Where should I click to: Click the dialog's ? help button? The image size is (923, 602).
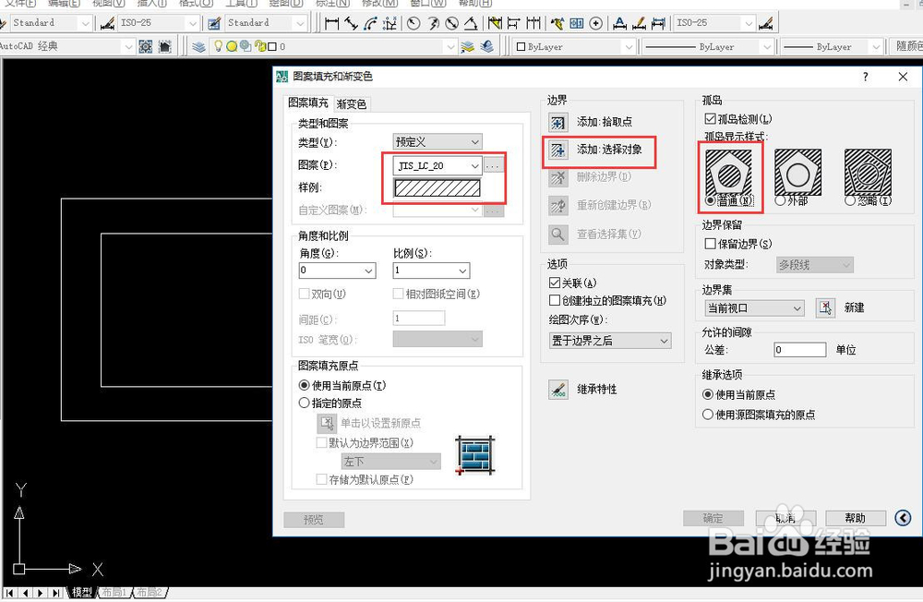865,77
